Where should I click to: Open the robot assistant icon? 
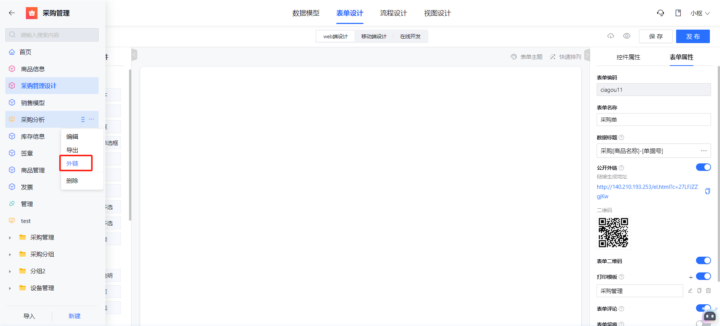709,316
